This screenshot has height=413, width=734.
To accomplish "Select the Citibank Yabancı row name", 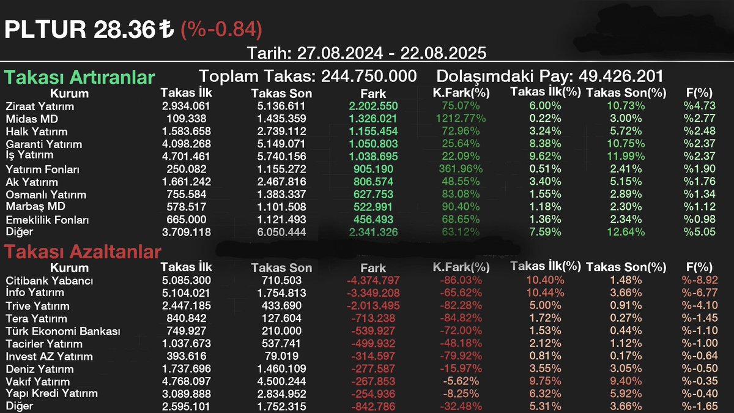I will pos(49,281).
